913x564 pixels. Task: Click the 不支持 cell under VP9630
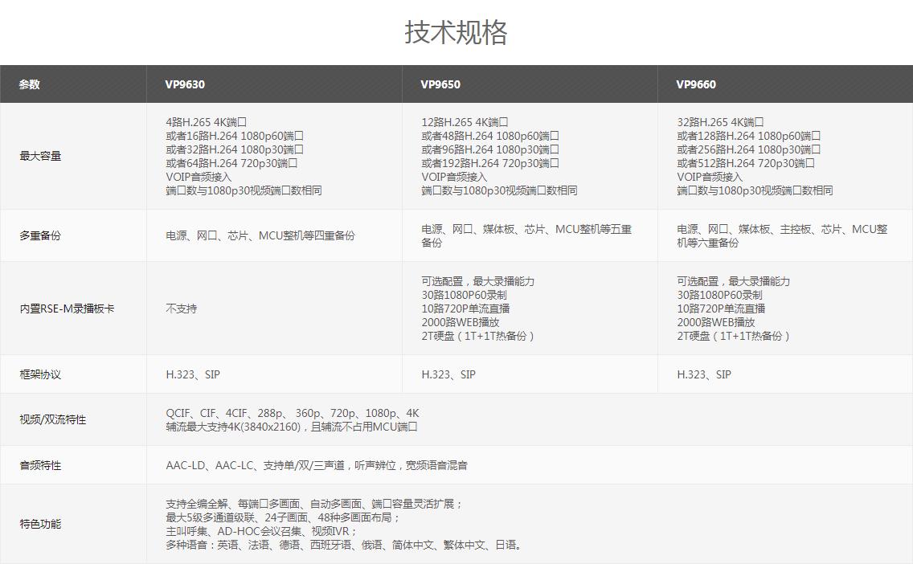[182, 309]
